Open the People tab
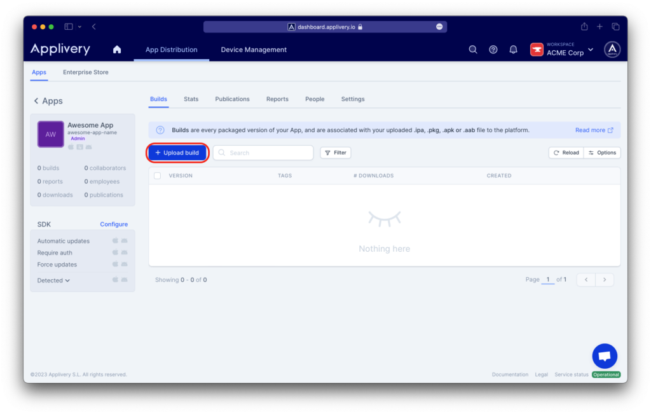 pyautogui.click(x=315, y=99)
